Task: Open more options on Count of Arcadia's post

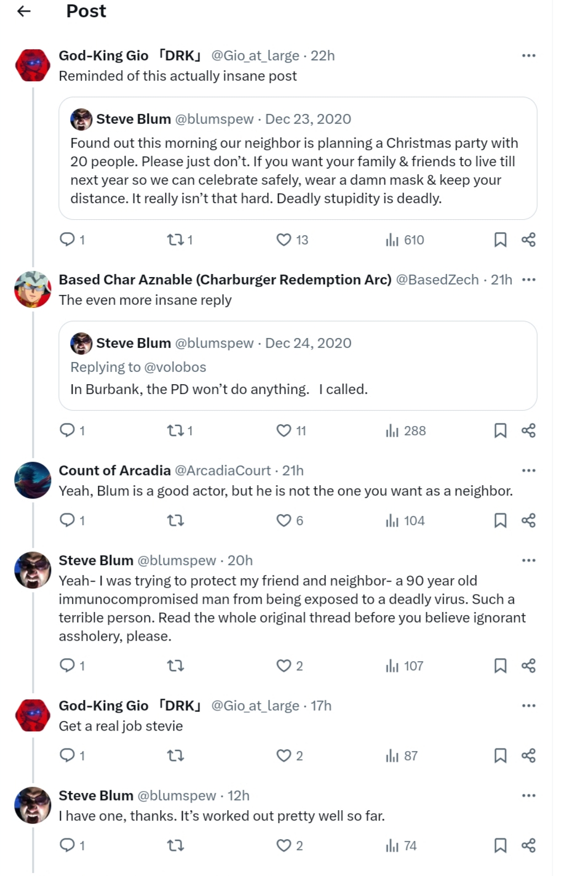Action: tap(528, 470)
